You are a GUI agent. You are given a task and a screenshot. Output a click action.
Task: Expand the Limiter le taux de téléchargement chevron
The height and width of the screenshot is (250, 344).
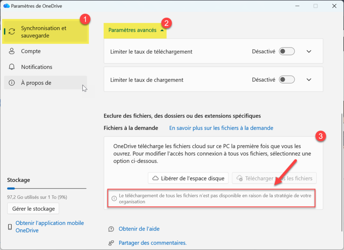click(309, 51)
